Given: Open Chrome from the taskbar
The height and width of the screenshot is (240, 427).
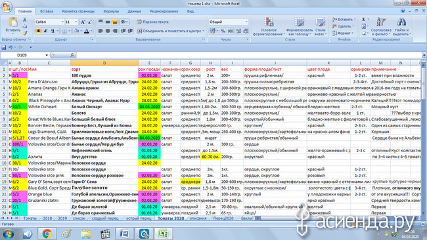Looking at the screenshot, I should [x=47, y=233].
